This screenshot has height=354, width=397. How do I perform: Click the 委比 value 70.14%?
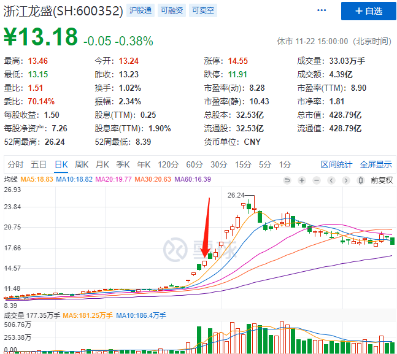[41, 102]
